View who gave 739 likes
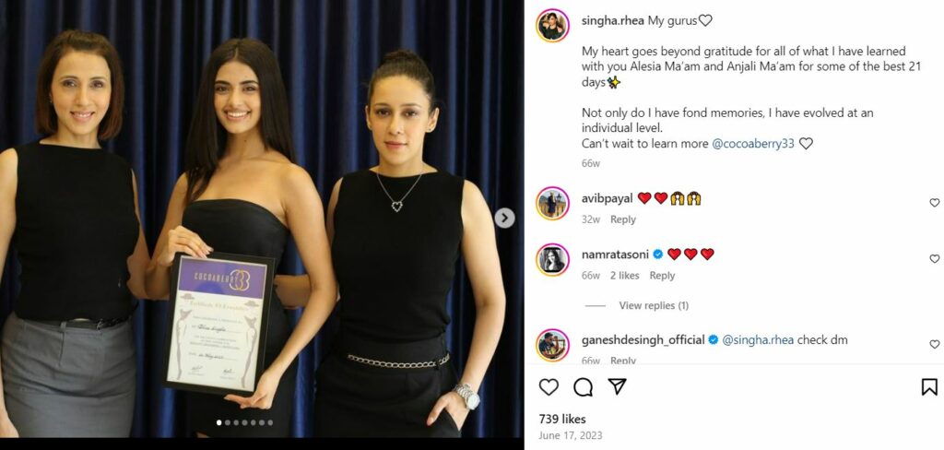Viewport: 944px width, 450px height. point(562,419)
